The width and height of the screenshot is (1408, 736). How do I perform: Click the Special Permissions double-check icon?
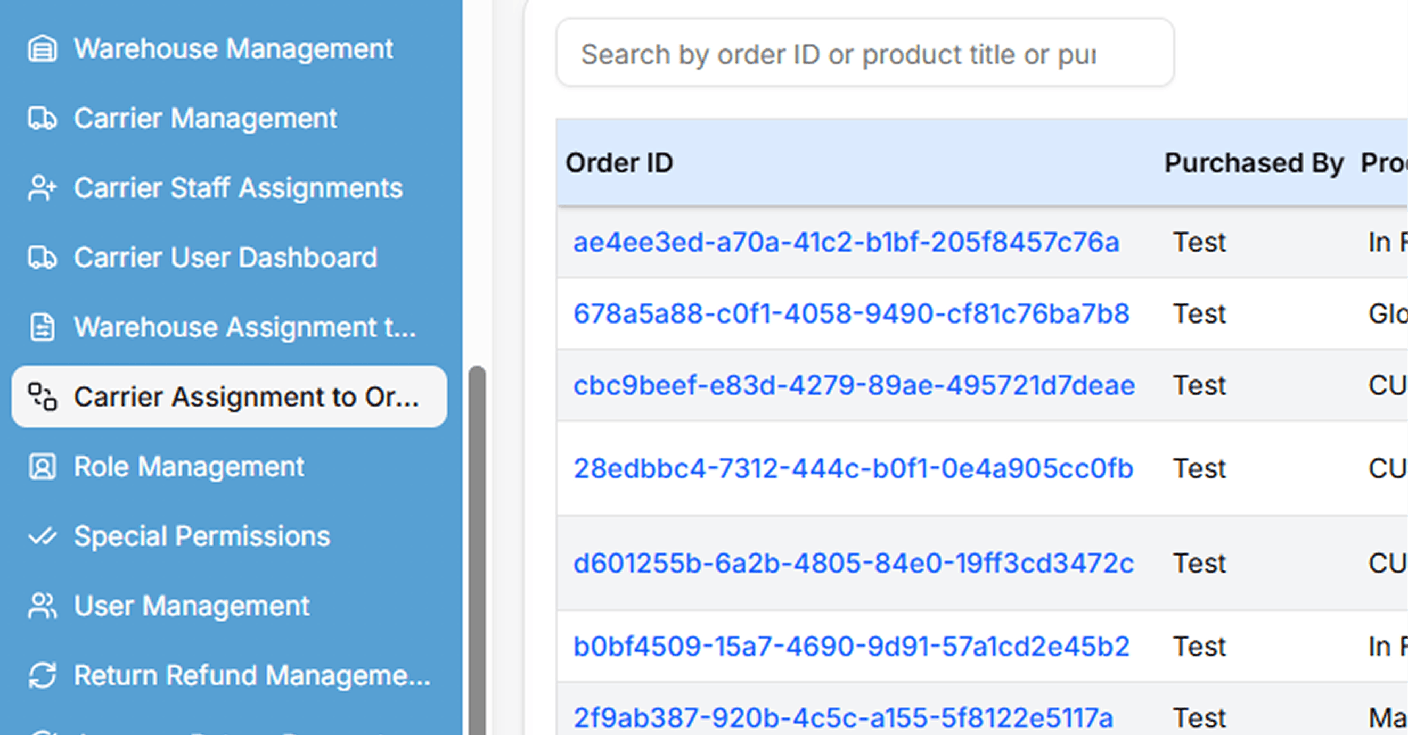pyautogui.click(x=42, y=536)
